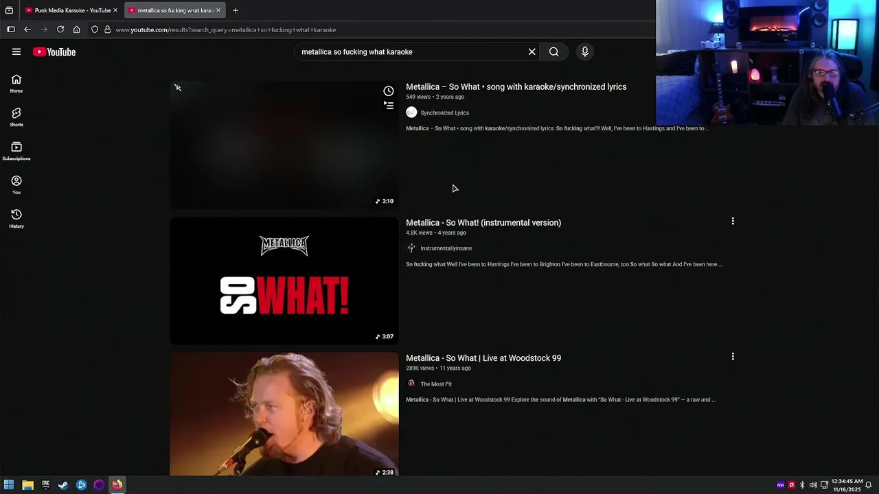Viewport: 879px width, 494px height.
Task: Open the Windows Start menu
Action: [9, 484]
